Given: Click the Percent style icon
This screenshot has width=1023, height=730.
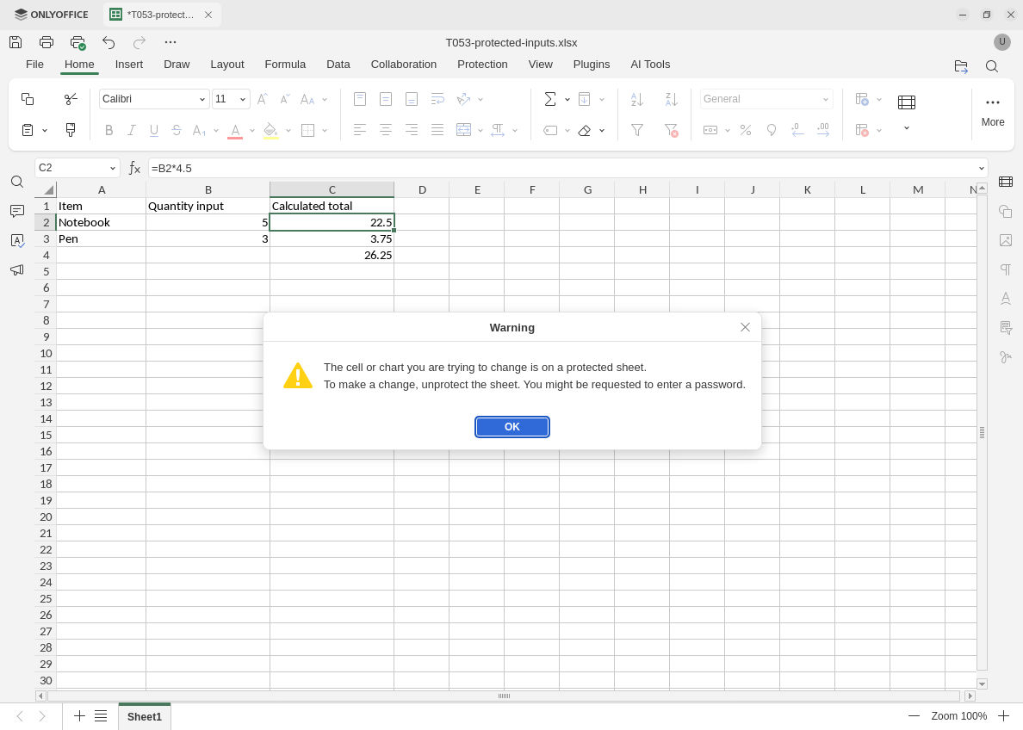Looking at the screenshot, I should (x=746, y=130).
